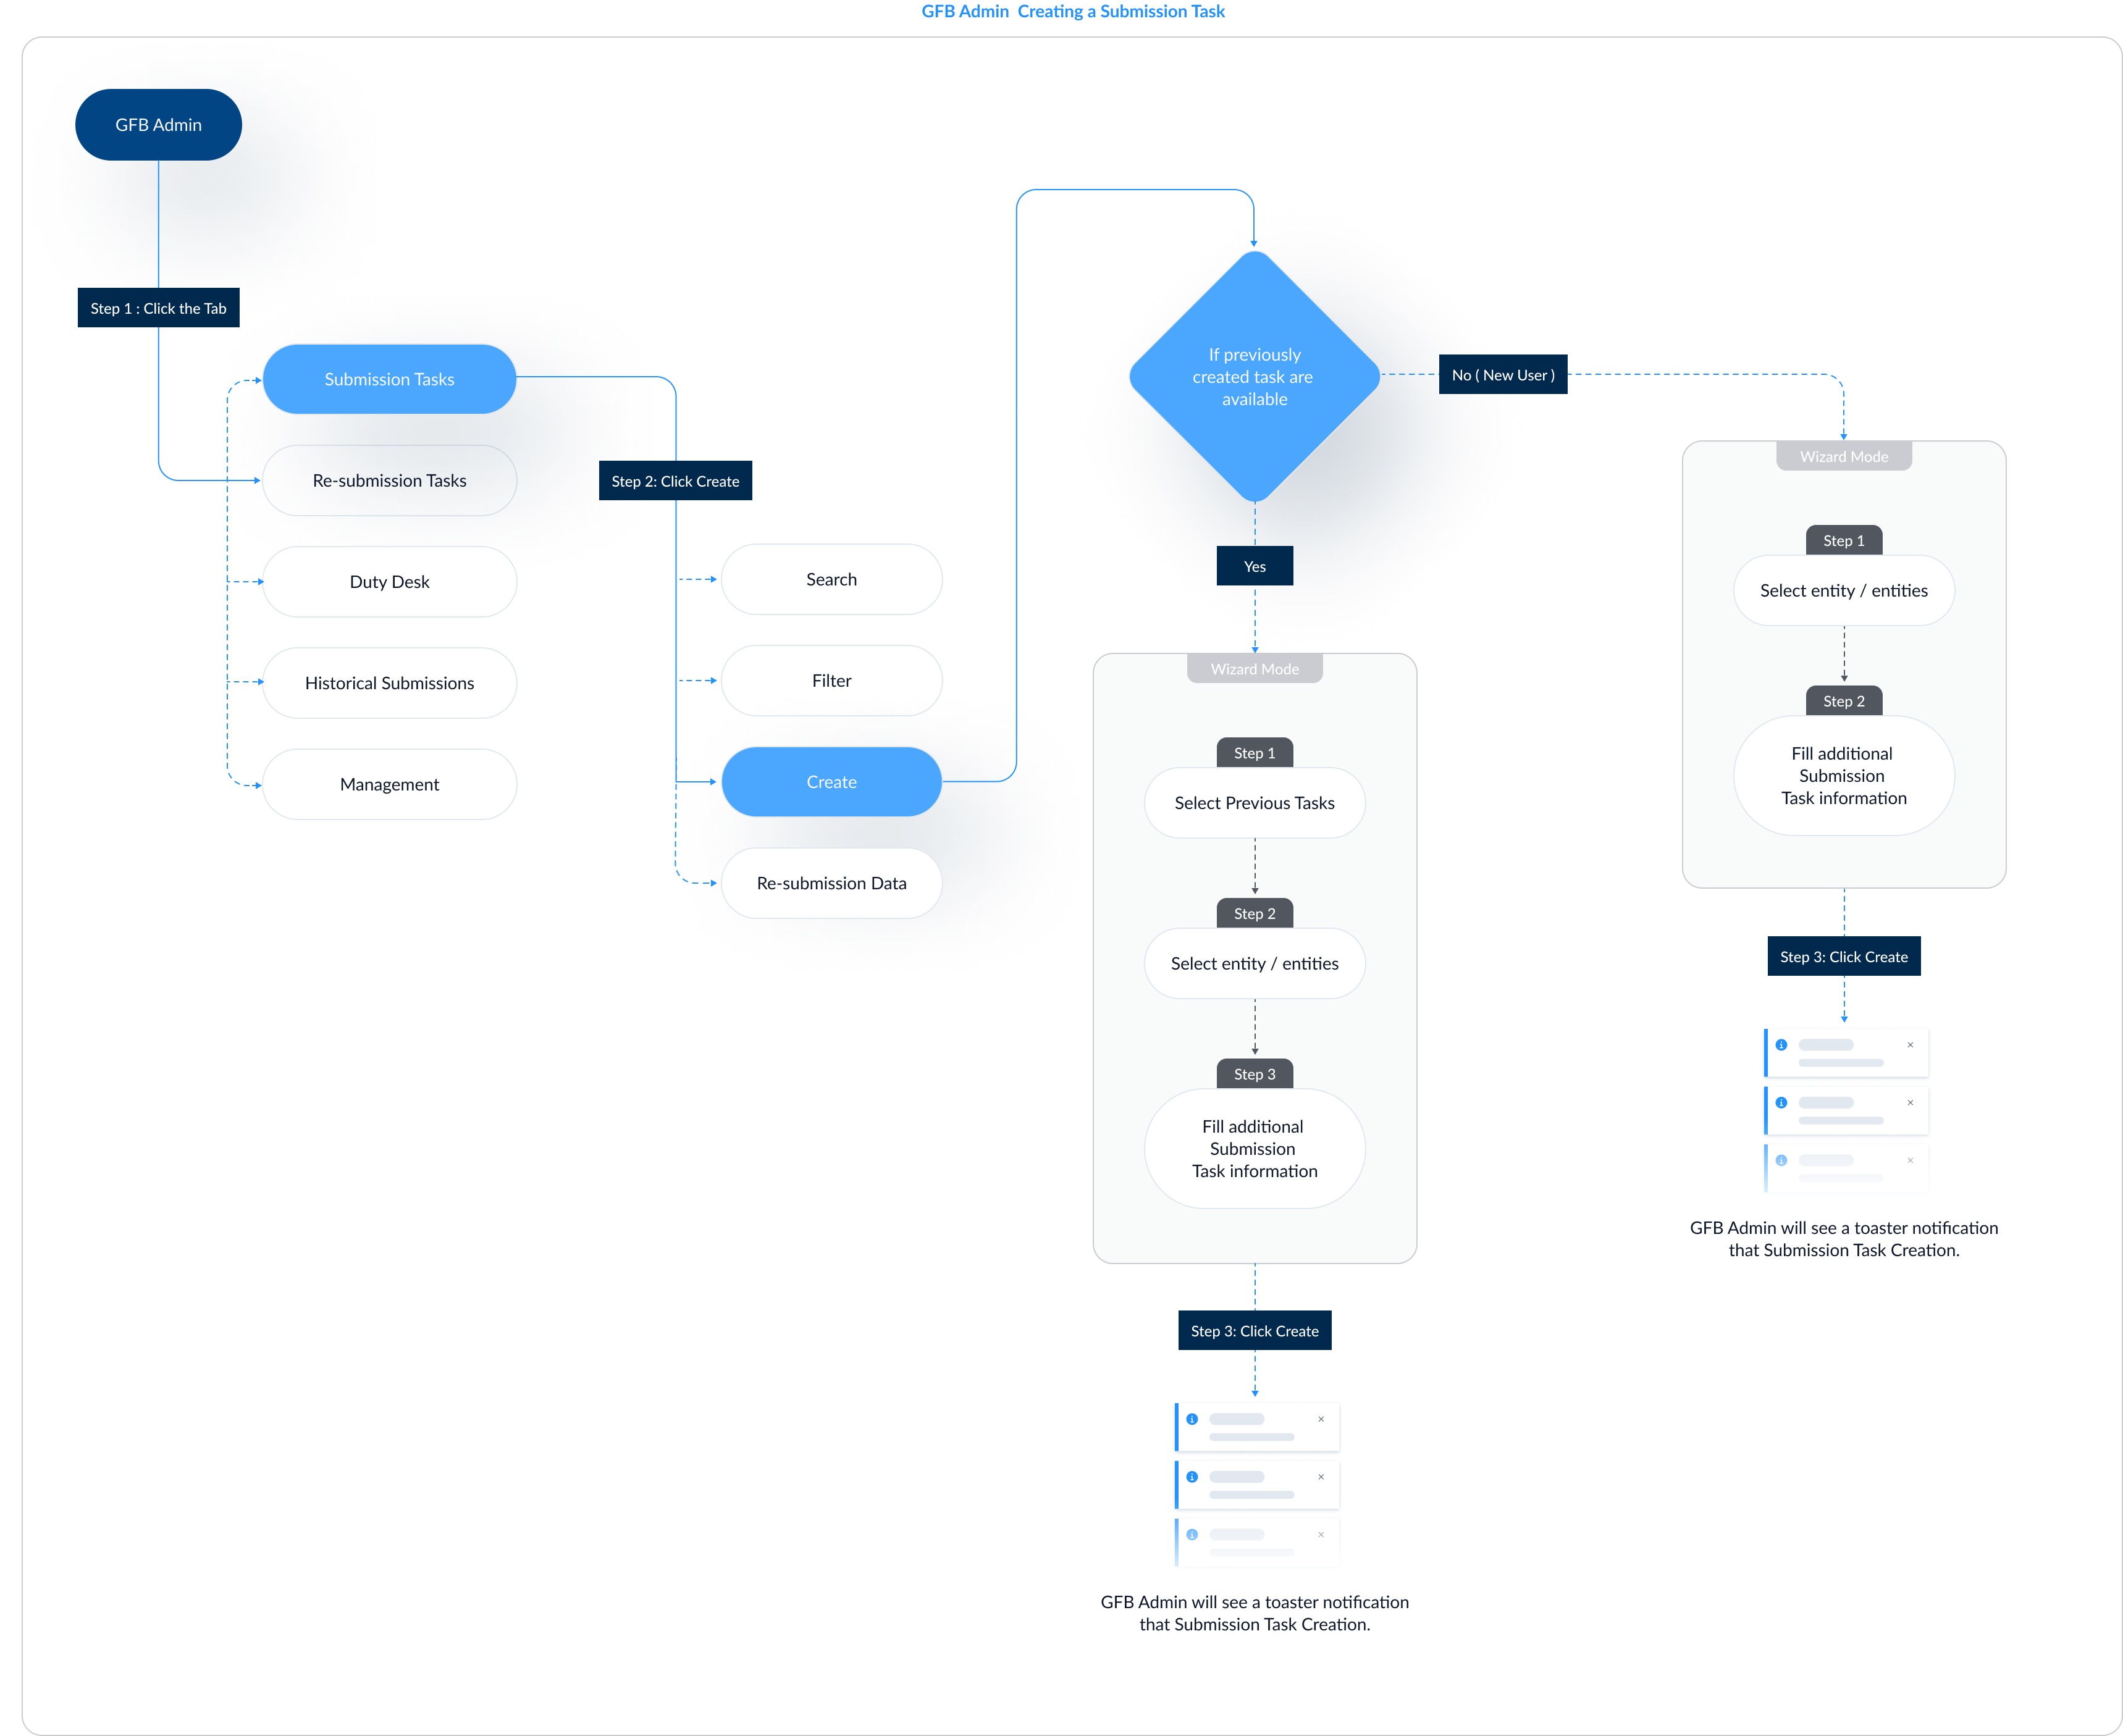This screenshot has width=2123, height=1736.
Task: Click the Step 2 Click Create label
Action: 675,479
